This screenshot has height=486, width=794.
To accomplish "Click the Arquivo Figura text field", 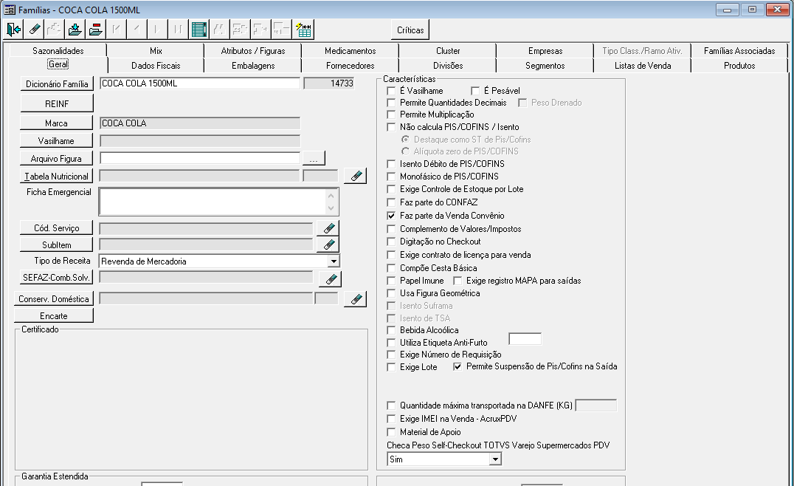I will pos(199,158).
